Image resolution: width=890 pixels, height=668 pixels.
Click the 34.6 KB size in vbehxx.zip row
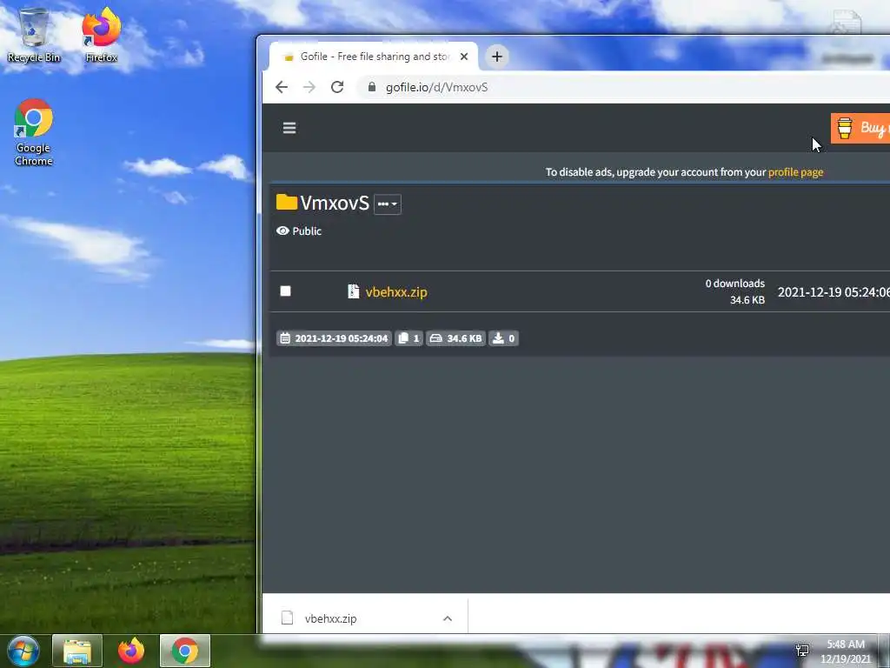point(747,300)
